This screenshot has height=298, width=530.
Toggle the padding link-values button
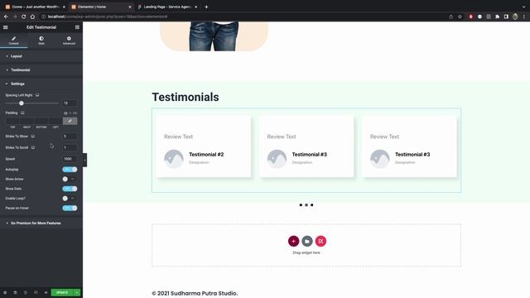click(70, 121)
